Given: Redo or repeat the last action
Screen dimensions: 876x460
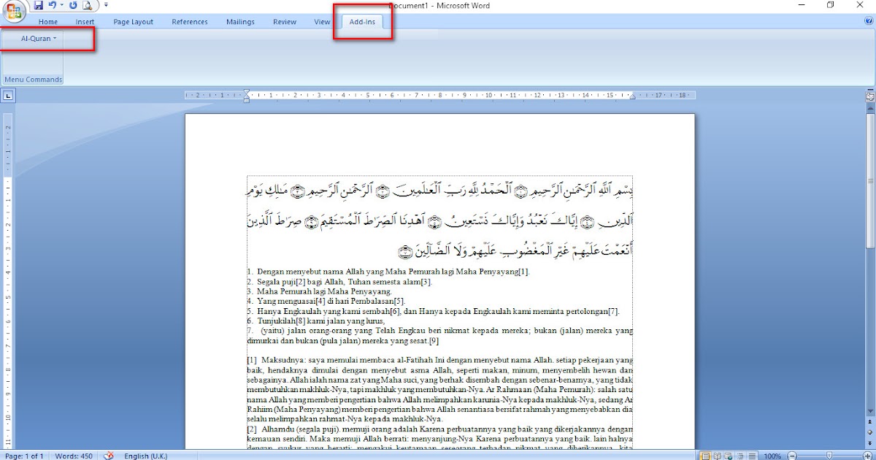Looking at the screenshot, I should point(73,6).
